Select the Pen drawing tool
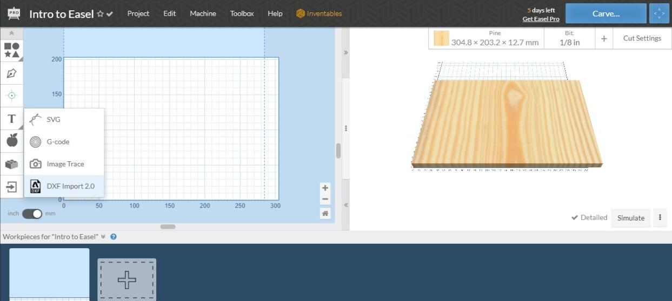Screen dimensions: 672x301 [11, 73]
